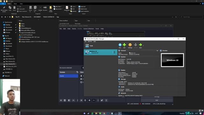Open Start button dropdown arrow in VirtualBox
The width and height of the screenshot is (204, 115).
coord(143,46)
